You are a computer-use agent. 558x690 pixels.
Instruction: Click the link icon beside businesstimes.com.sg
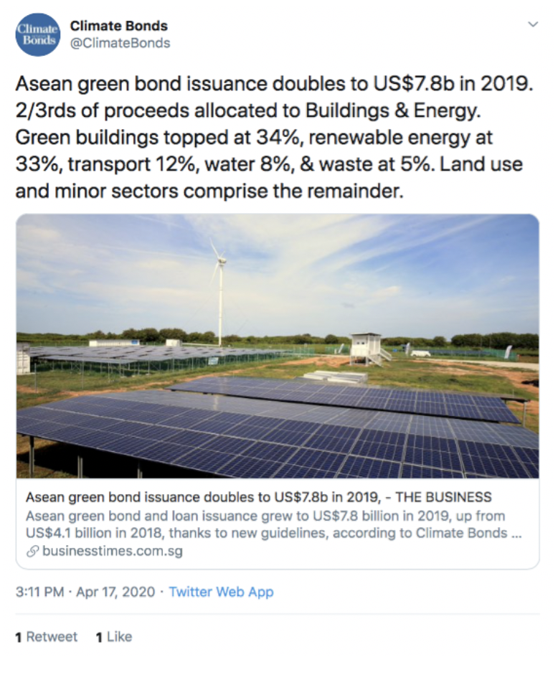32,552
